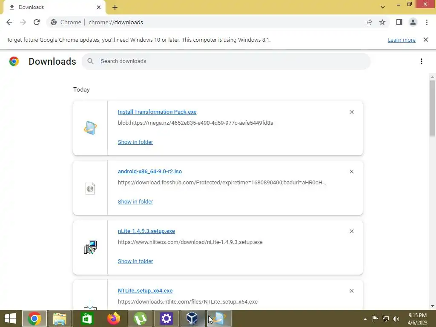This screenshot has width=436, height=327.
Task: Show nLite setup in folder
Action: point(135,261)
